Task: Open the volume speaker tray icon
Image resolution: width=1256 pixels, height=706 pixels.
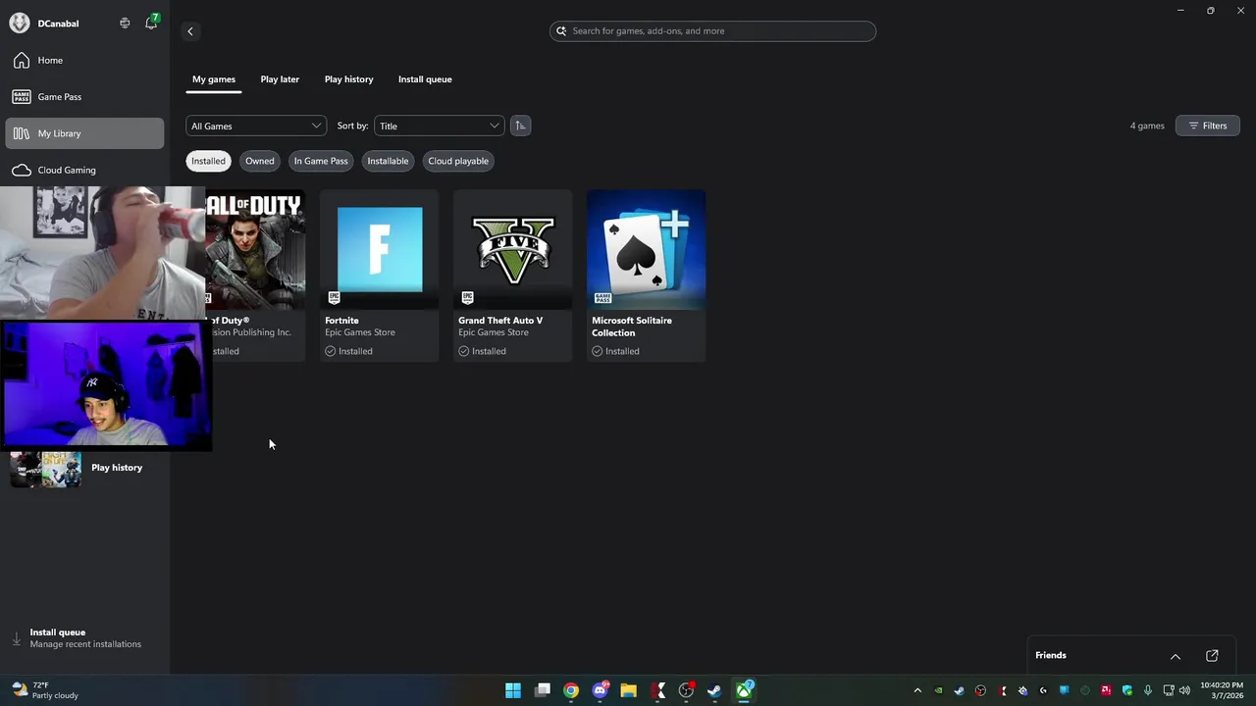Action: [1184, 690]
